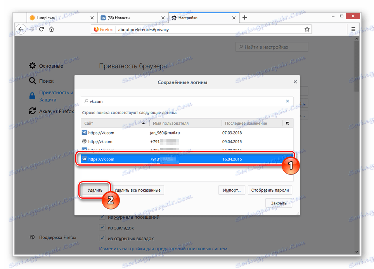Switch to the Lumpics.ru tab
Viewport: 374px width, 269px height.
pyautogui.click(x=62, y=17)
